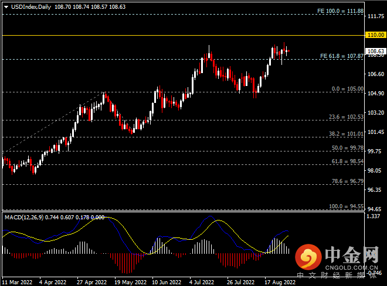Click the current price tag 108.63
Screen dimensions: 387x286
coord(376,51)
